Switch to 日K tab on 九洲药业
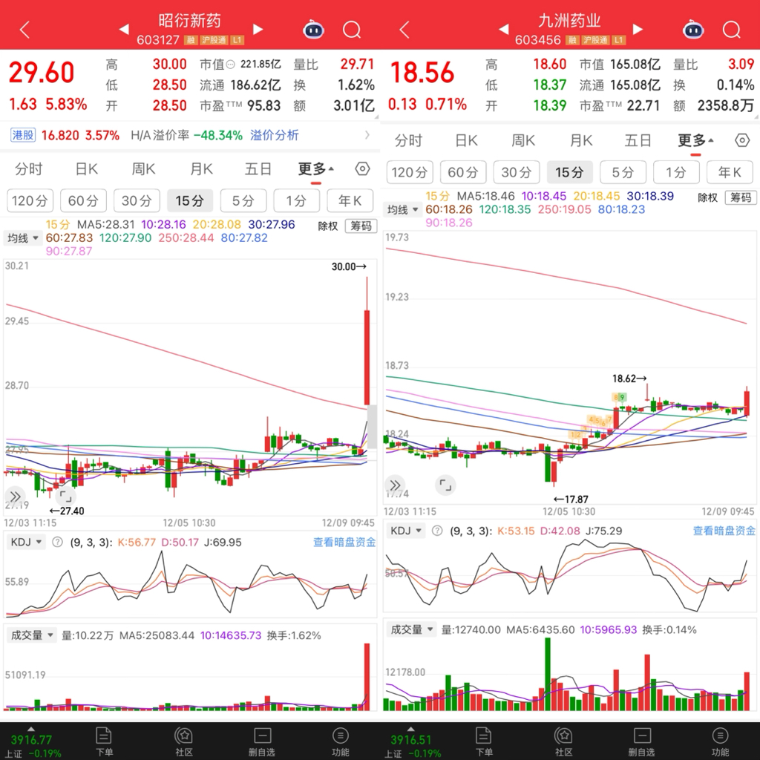The width and height of the screenshot is (760, 760). [x=466, y=140]
